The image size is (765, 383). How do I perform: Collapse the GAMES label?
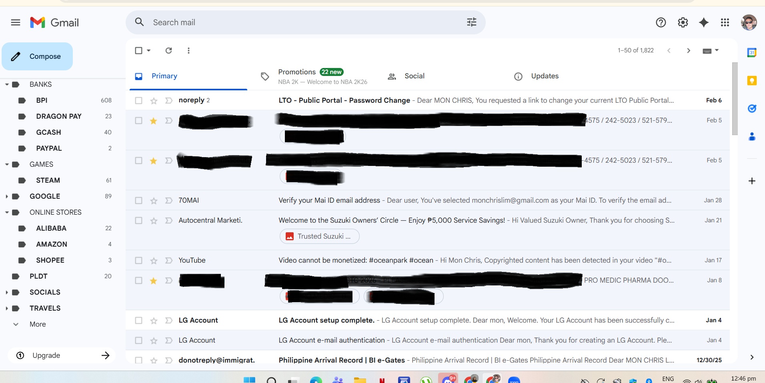click(x=7, y=164)
